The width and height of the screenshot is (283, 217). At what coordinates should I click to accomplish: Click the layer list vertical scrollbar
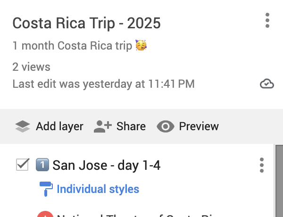coord(278,182)
